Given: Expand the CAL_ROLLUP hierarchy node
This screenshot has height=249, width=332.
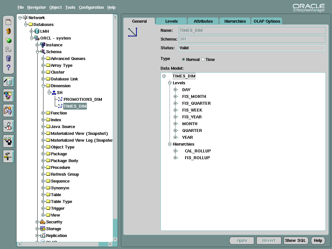Looking at the screenshot, I should pyautogui.click(x=175, y=151).
